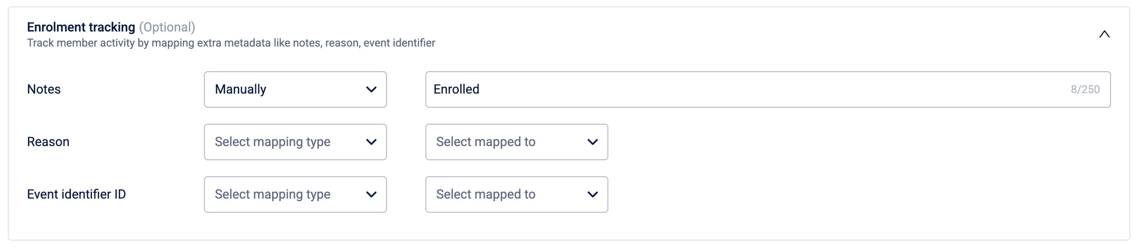Viewport: 1138px width, 252px height.
Task: Click the Event identifier ID label
Action: 76,194
